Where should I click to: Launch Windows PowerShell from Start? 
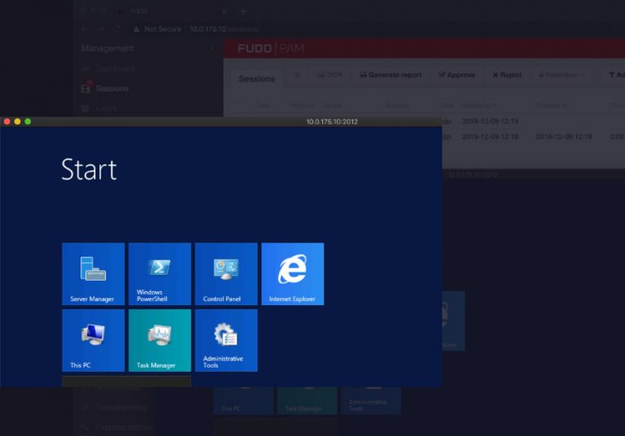click(160, 273)
